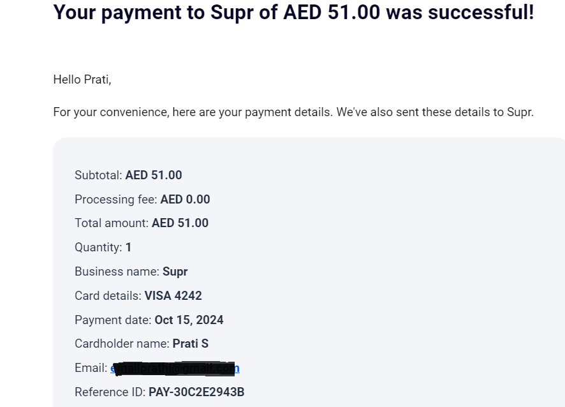Click the cardholder name Prati S
This screenshot has height=407, width=565.
[x=190, y=344]
